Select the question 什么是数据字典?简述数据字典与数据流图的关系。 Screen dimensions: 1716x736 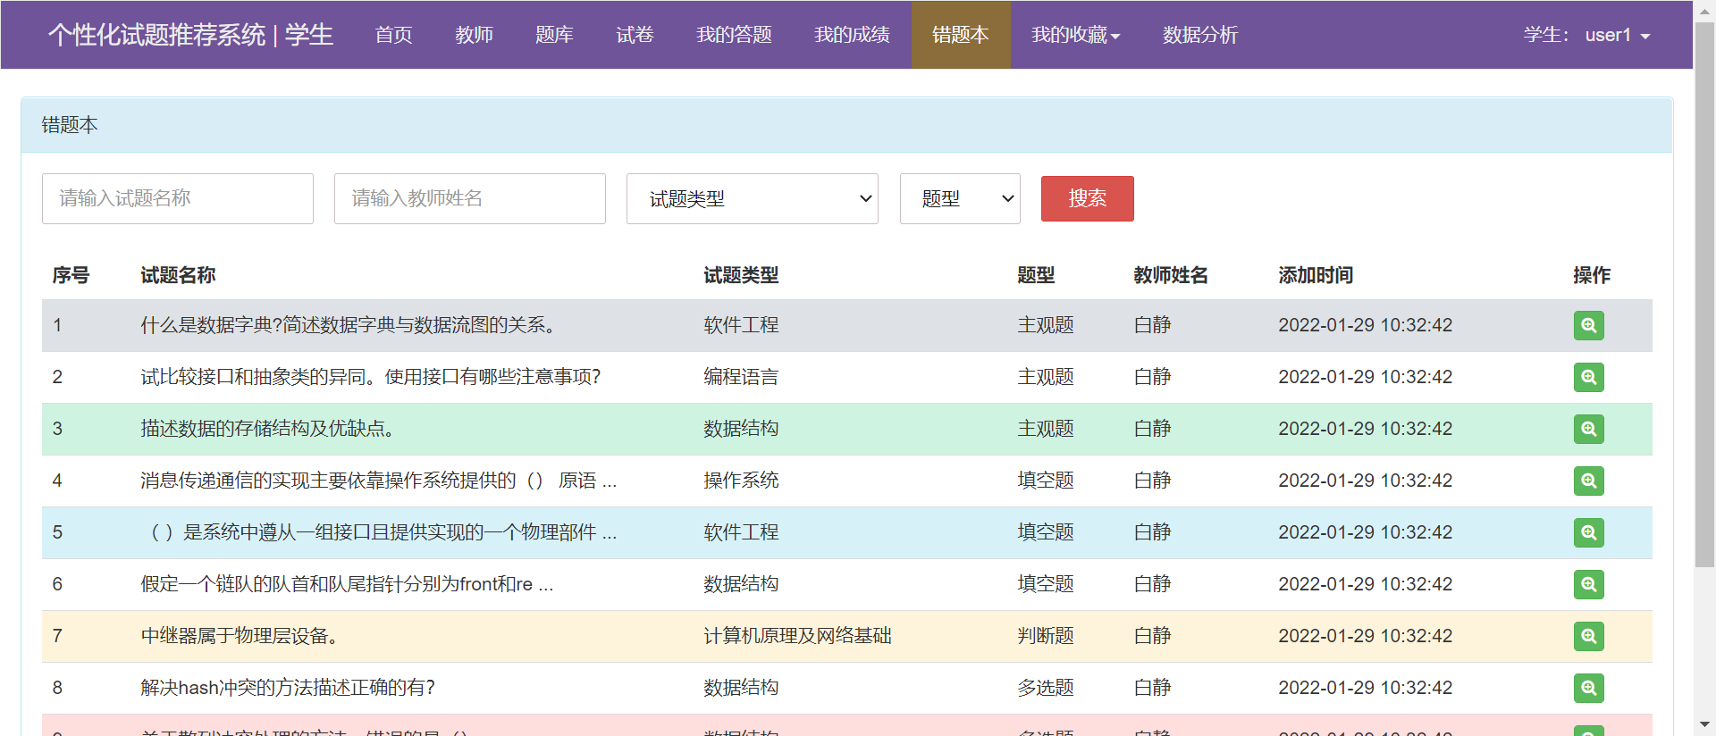click(x=351, y=325)
